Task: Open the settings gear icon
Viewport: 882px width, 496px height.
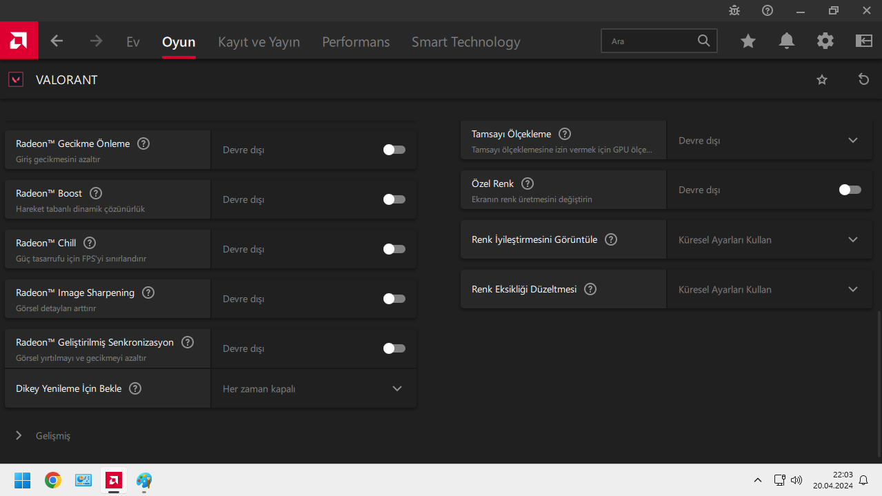Action: point(825,41)
